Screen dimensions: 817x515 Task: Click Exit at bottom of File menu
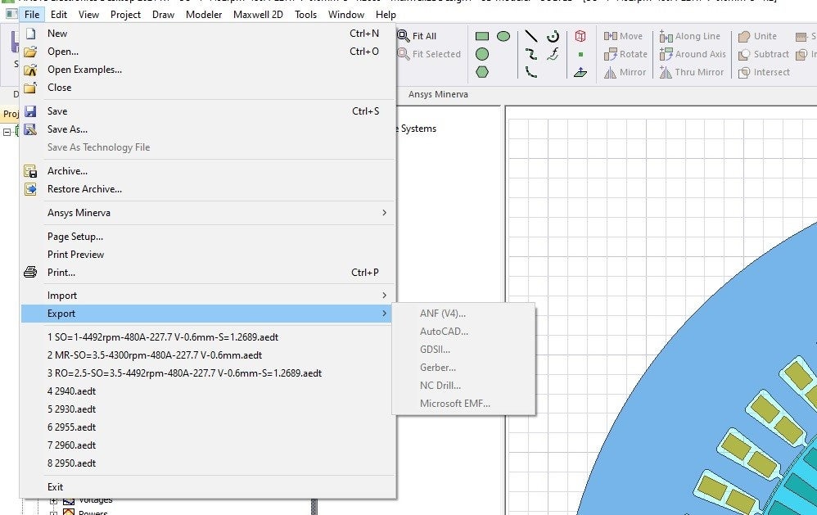click(55, 487)
